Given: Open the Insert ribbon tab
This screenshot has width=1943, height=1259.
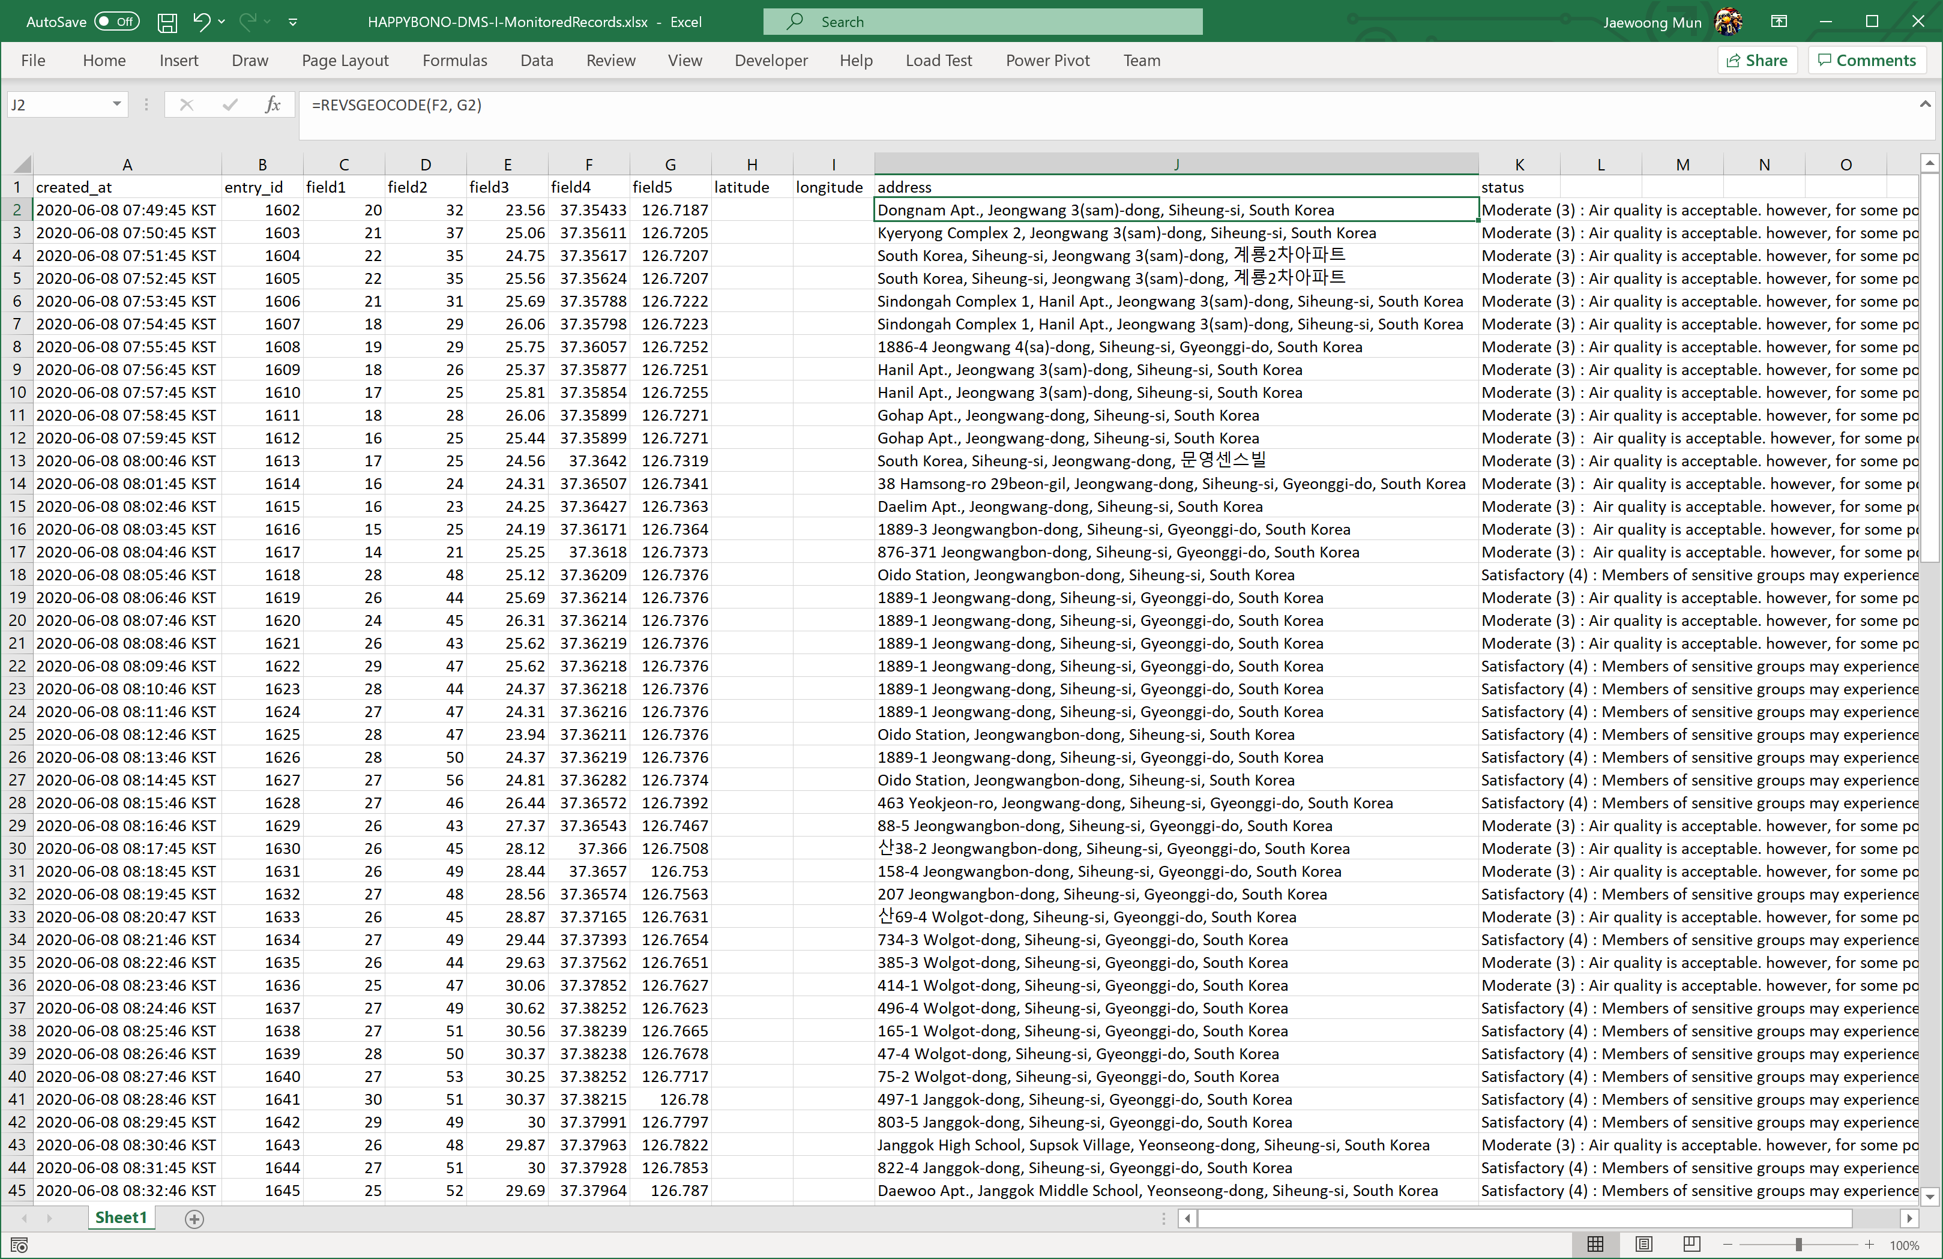Looking at the screenshot, I should click(x=179, y=61).
